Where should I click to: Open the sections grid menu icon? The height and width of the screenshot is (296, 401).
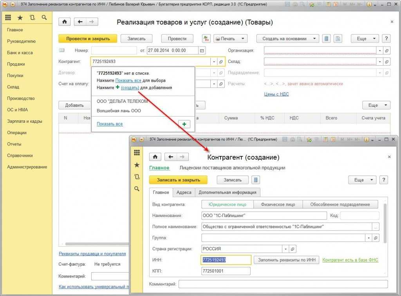[x=8, y=18]
